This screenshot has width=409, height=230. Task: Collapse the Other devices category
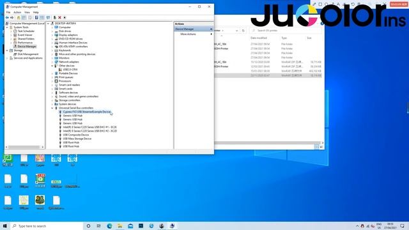click(52, 66)
